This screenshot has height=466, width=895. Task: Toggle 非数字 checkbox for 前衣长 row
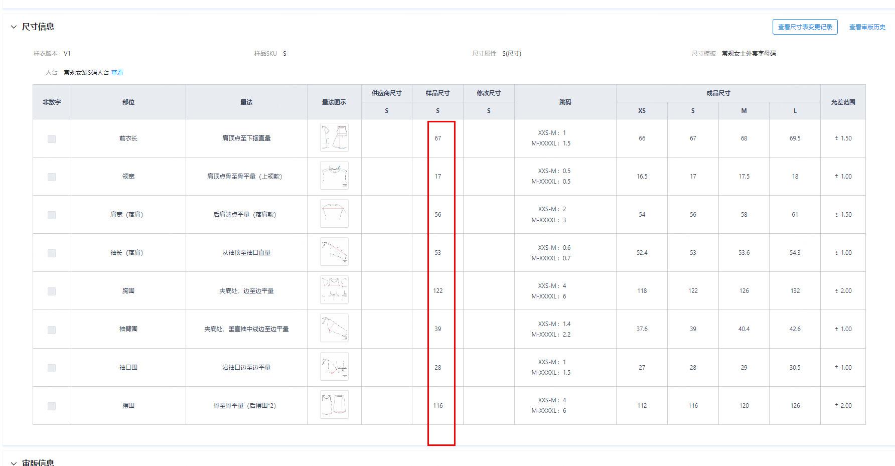coord(52,139)
